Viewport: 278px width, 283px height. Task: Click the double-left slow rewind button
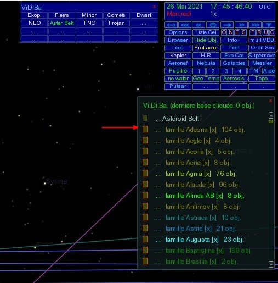198,25
